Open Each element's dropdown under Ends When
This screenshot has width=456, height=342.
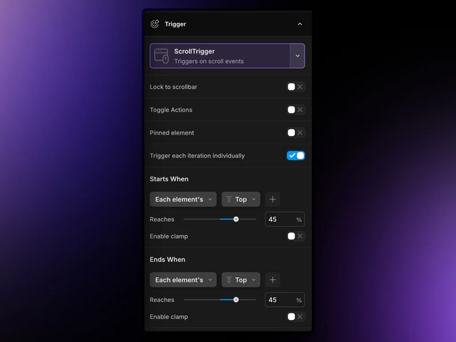pos(183,280)
